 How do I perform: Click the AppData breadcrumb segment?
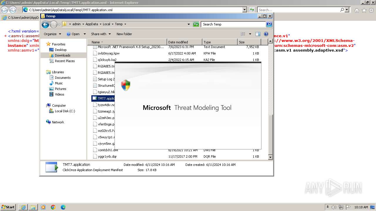(x=92, y=24)
